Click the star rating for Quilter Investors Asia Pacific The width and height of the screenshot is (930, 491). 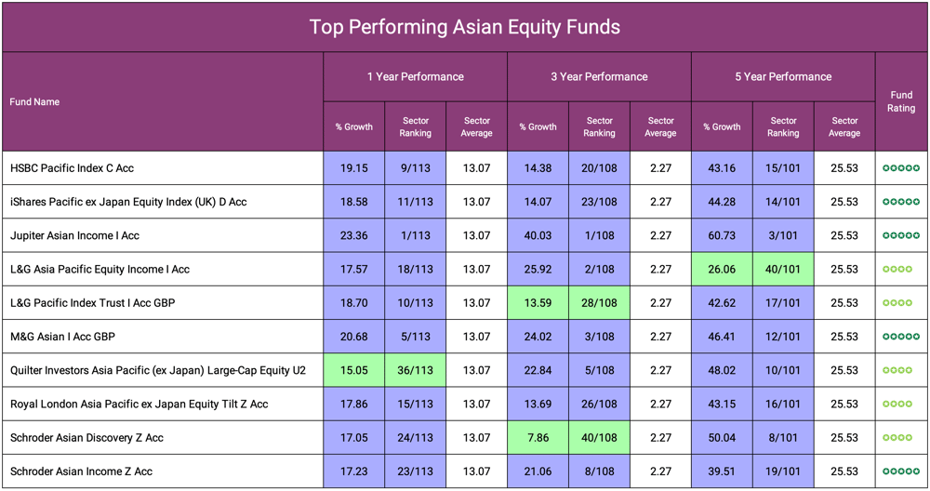897,370
